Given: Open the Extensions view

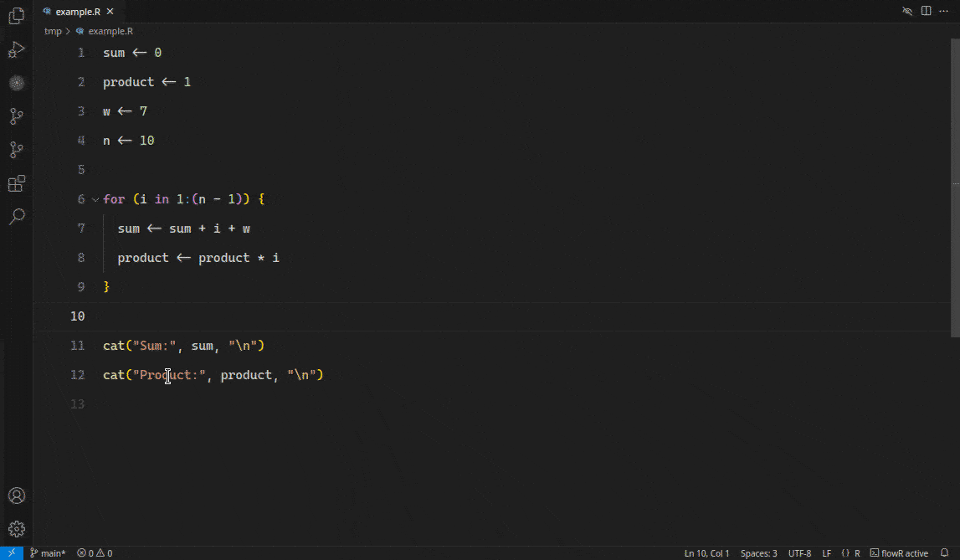Looking at the screenshot, I should coord(16,183).
